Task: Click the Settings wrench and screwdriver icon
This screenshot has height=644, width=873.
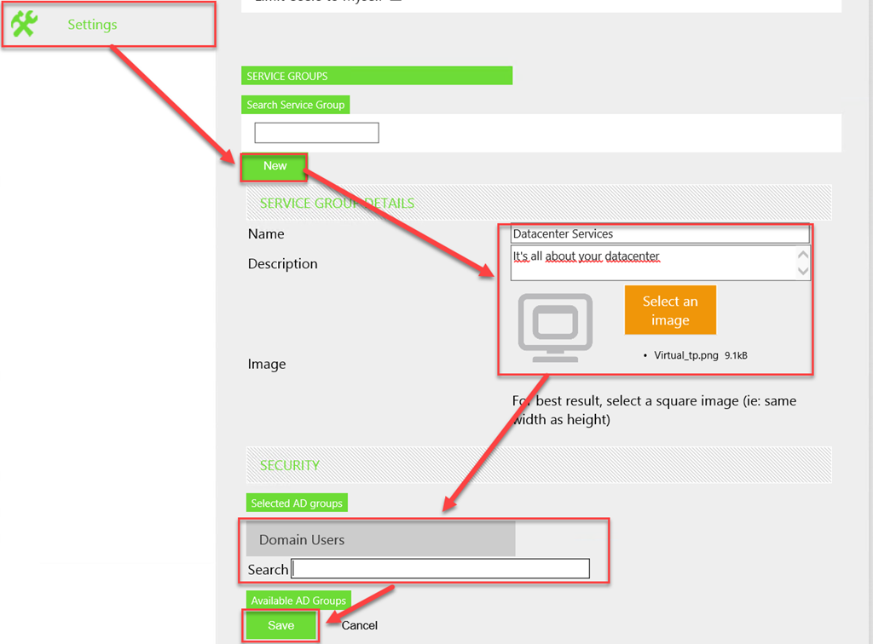Action: pyautogui.click(x=25, y=24)
